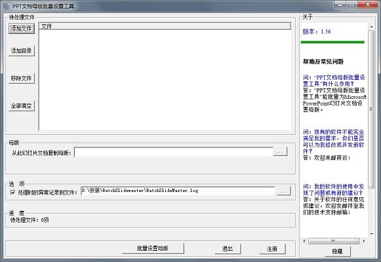Click the help panel scroll up arrow
Screen dimensions: 381x262
[371, 26]
